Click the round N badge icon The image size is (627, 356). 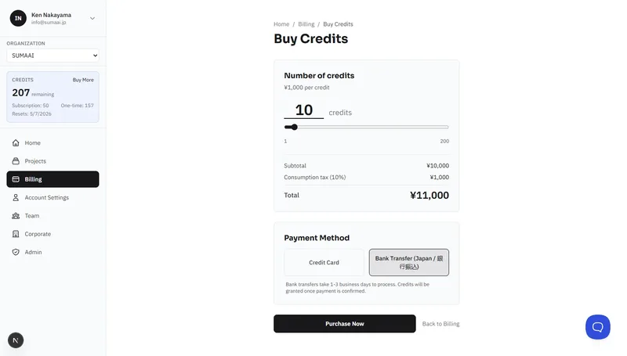point(16,340)
